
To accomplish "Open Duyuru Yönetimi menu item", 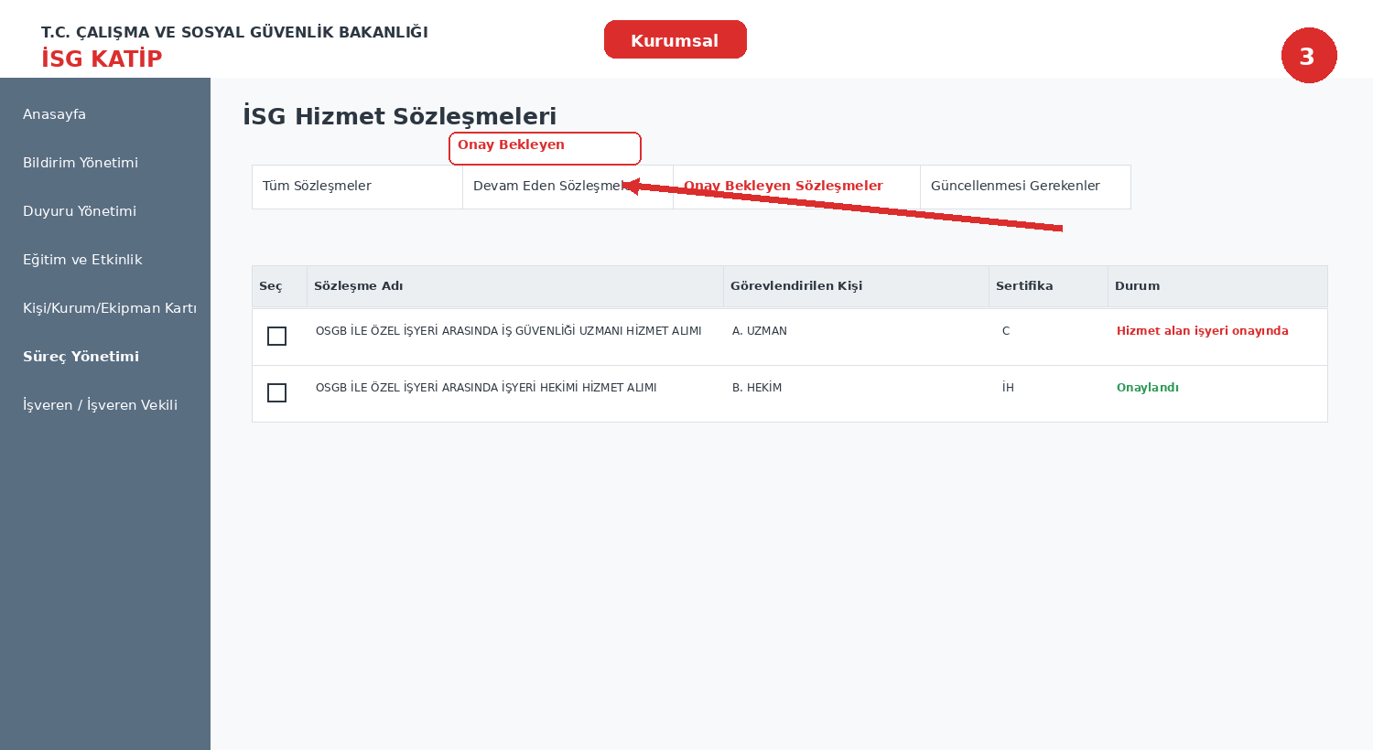I will pyautogui.click(x=80, y=211).
